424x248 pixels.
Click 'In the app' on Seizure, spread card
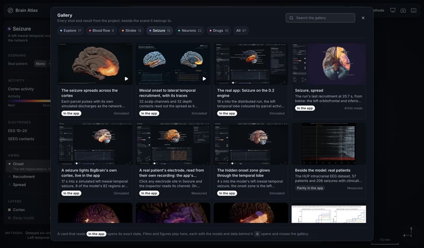tap(305, 108)
